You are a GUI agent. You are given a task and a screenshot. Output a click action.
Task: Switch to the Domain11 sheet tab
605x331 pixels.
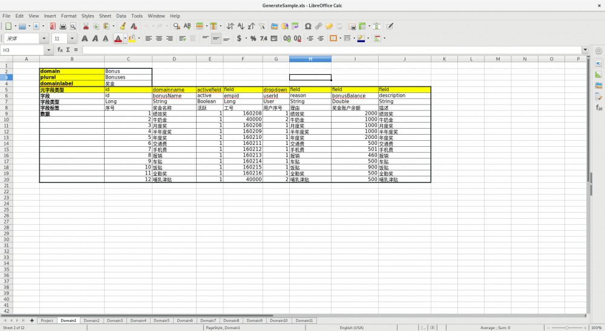[304, 320]
